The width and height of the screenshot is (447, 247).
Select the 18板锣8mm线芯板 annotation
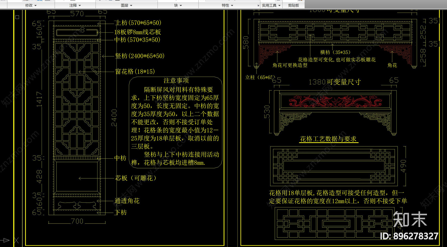pyautogui.click(x=137, y=32)
